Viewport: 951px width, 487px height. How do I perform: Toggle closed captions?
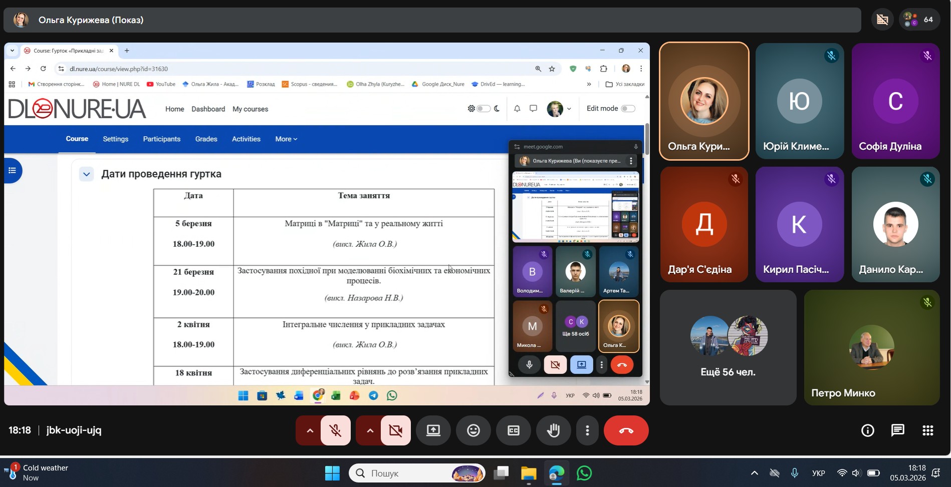[x=514, y=430]
